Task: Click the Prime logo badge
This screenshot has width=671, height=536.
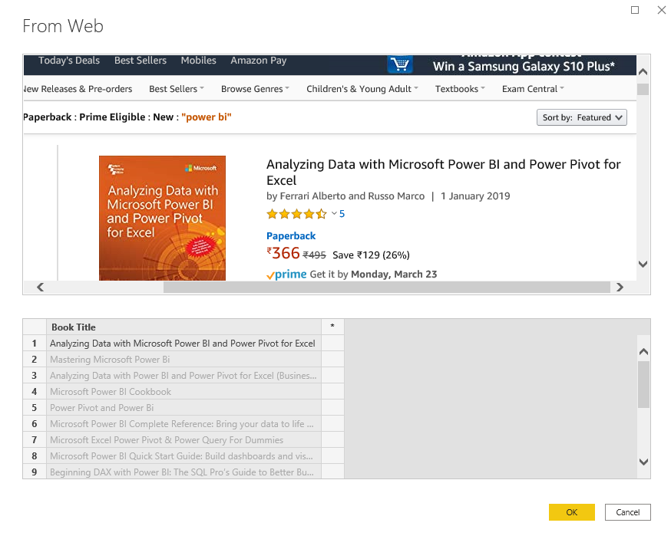Action: click(286, 275)
